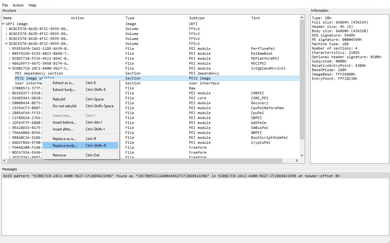This screenshot has height=243, width=390.
Task: Click the Name column header
Action: click(36, 18)
